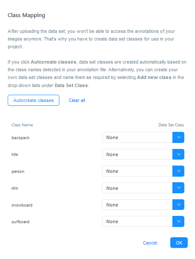Cancel the Class Mapping dialog
195x259 pixels.
[x=150, y=243]
